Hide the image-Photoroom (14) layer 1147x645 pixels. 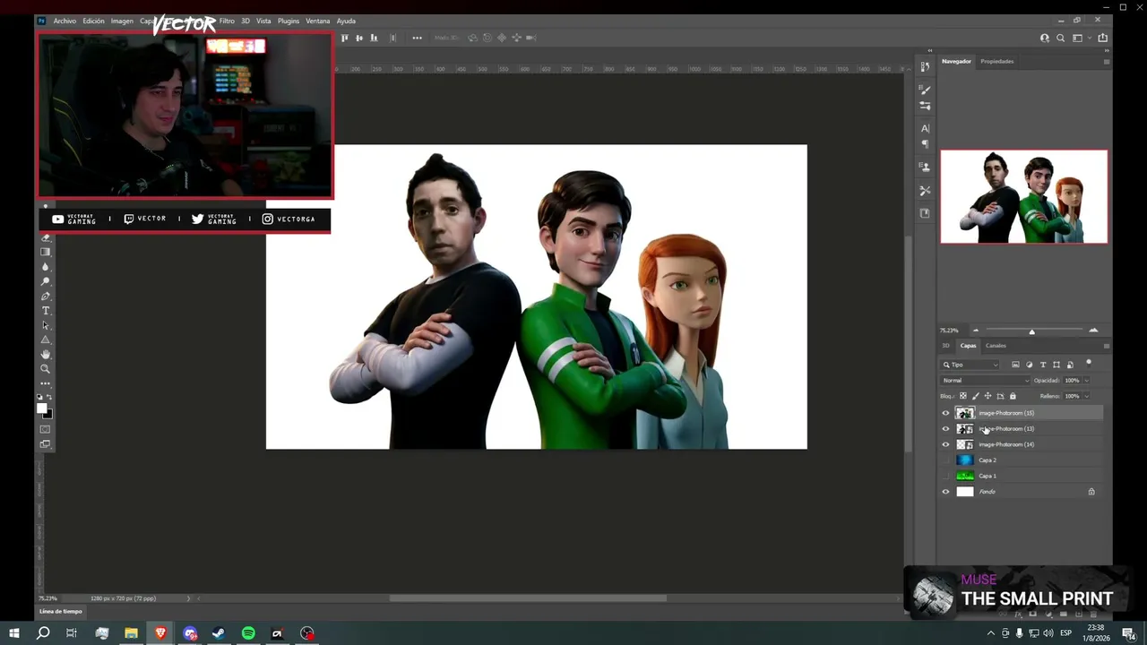pyautogui.click(x=945, y=444)
